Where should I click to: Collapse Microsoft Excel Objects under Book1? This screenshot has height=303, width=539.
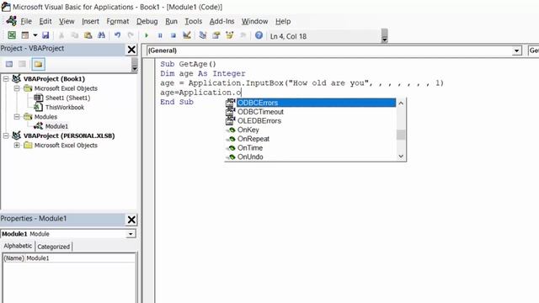17,88
